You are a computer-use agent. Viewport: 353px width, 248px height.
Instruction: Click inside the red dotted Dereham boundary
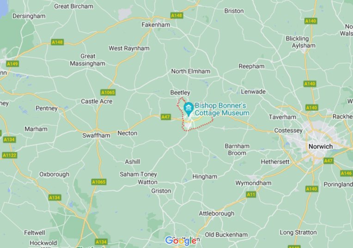(x=198, y=124)
